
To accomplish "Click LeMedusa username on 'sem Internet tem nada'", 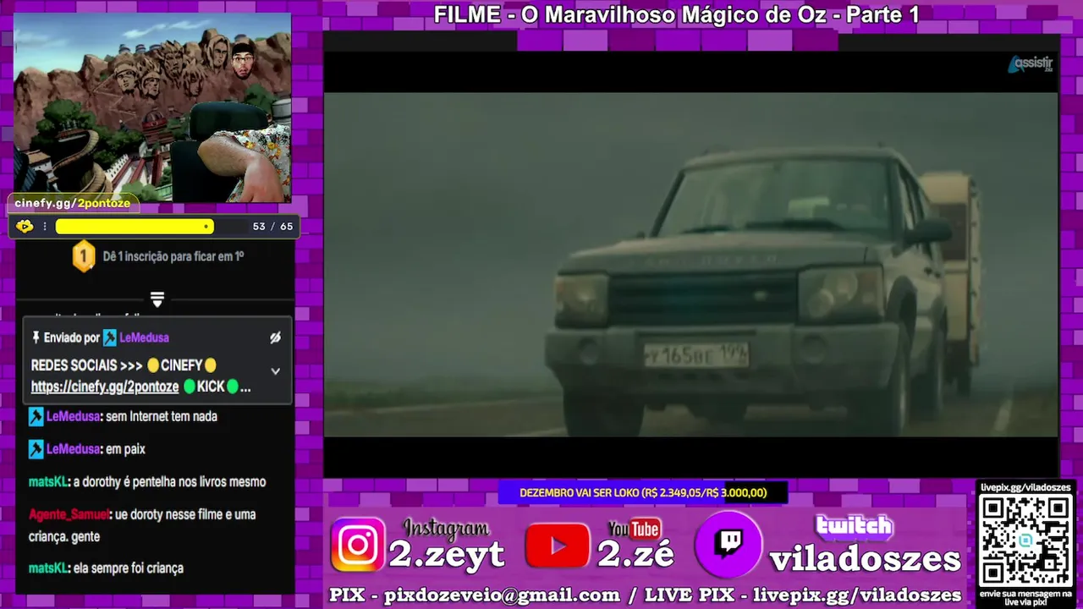I will click(x=73, y=416).
